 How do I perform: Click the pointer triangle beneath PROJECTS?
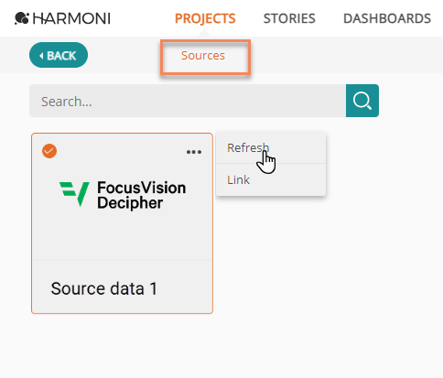pyautogui.click(x=205, y=33)
